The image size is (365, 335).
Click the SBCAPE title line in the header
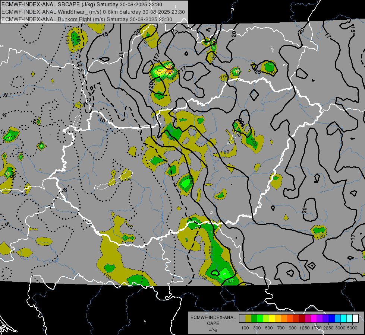coord(82,4)
